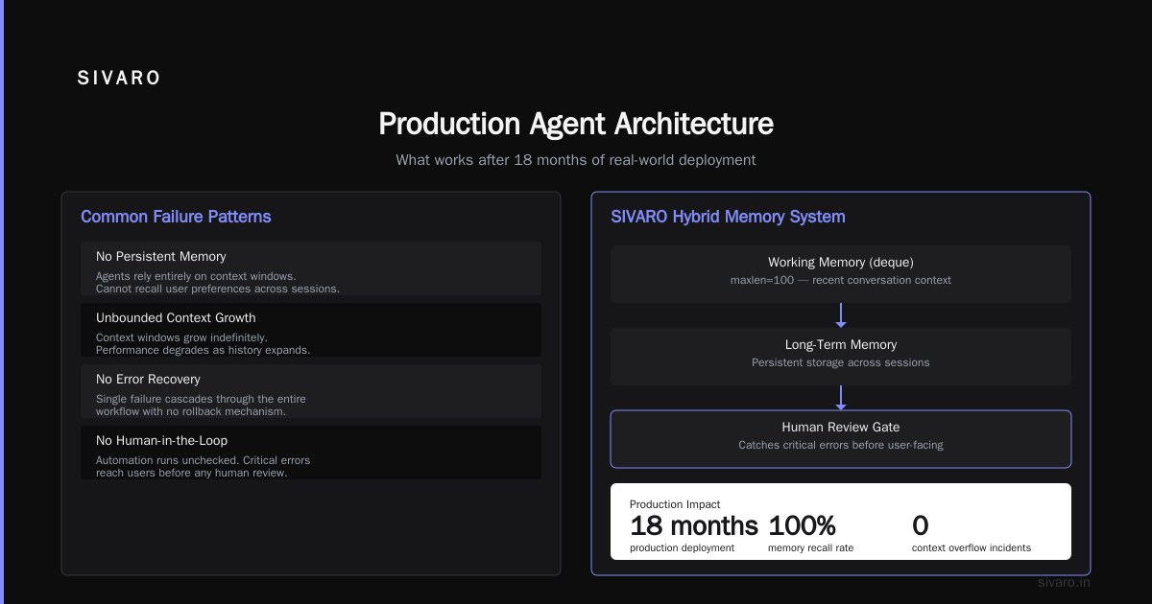
Task: Click the SIVARO Hybrid Memory System heading
Action: (728, 217)
